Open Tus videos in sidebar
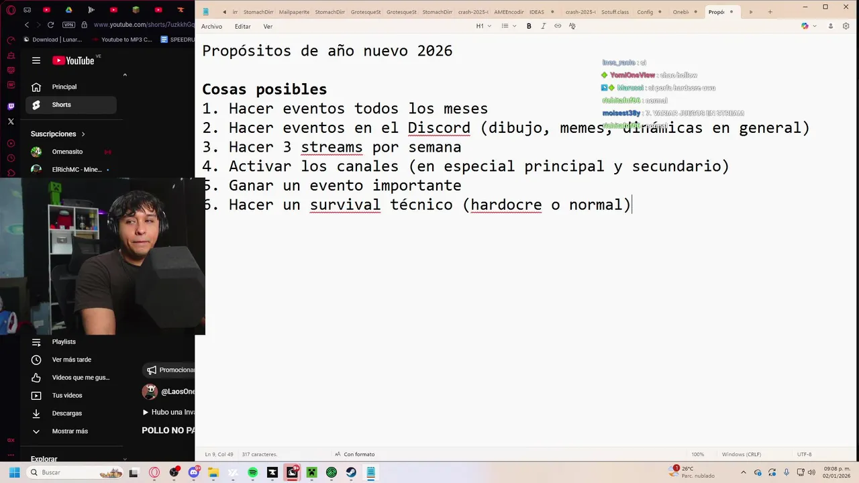The width and height of the screenshot is (859, 483). [x=70, y=395]
